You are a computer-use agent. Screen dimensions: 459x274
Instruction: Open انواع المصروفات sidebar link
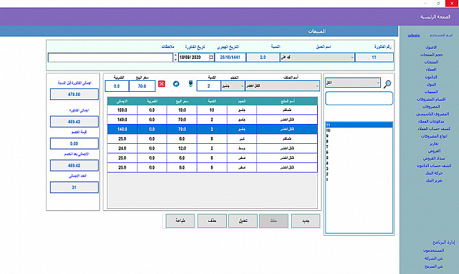point(434,136)
